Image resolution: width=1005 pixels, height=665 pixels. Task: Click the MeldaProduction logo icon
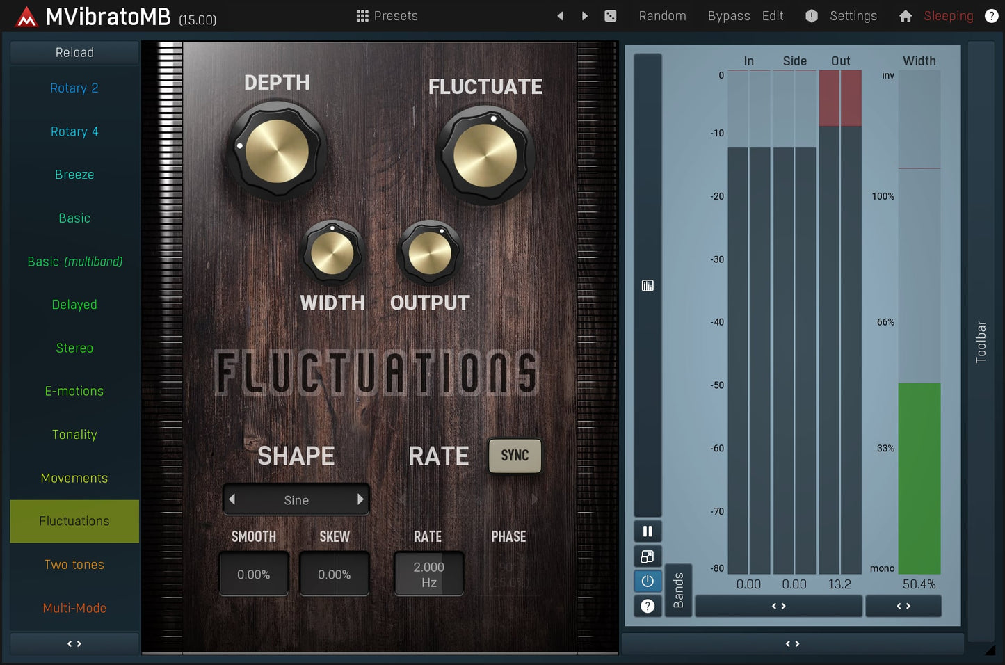(x=26, y=17)
